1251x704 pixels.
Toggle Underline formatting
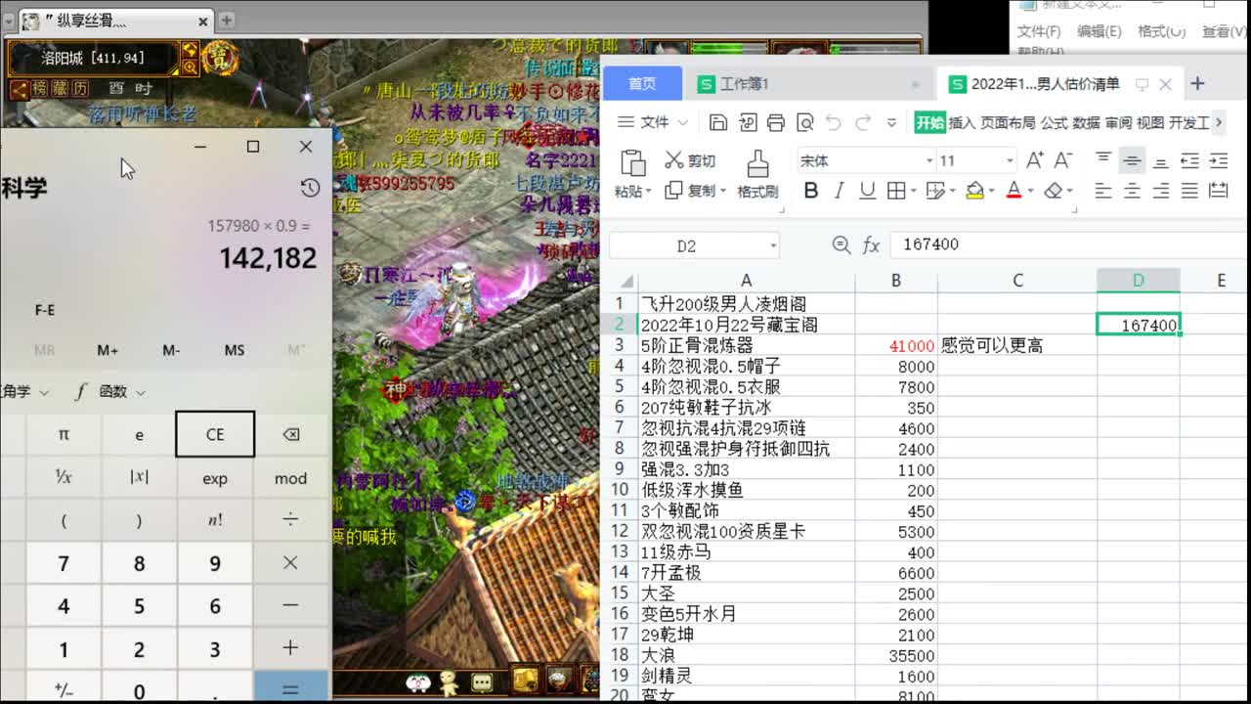tap(867, 191)
